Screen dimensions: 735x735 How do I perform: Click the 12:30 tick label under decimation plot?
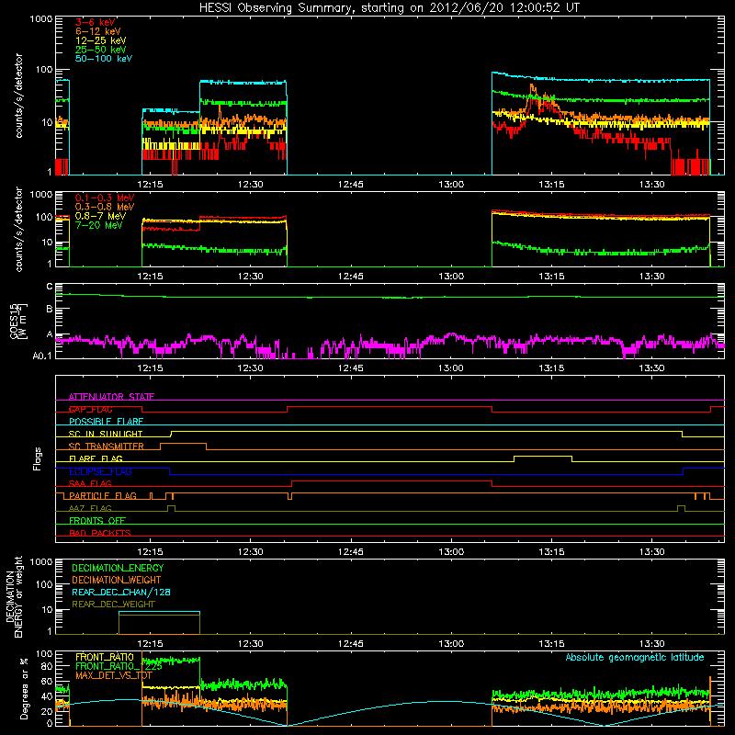click(x=250, y=644)
